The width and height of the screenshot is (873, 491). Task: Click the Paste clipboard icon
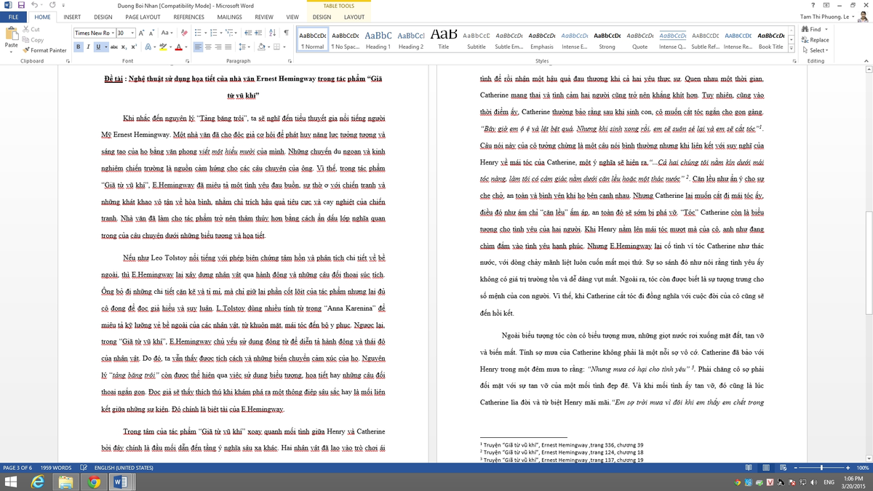11,34
